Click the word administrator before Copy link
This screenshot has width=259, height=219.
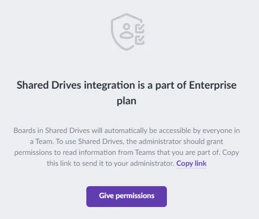pos(152,163)
